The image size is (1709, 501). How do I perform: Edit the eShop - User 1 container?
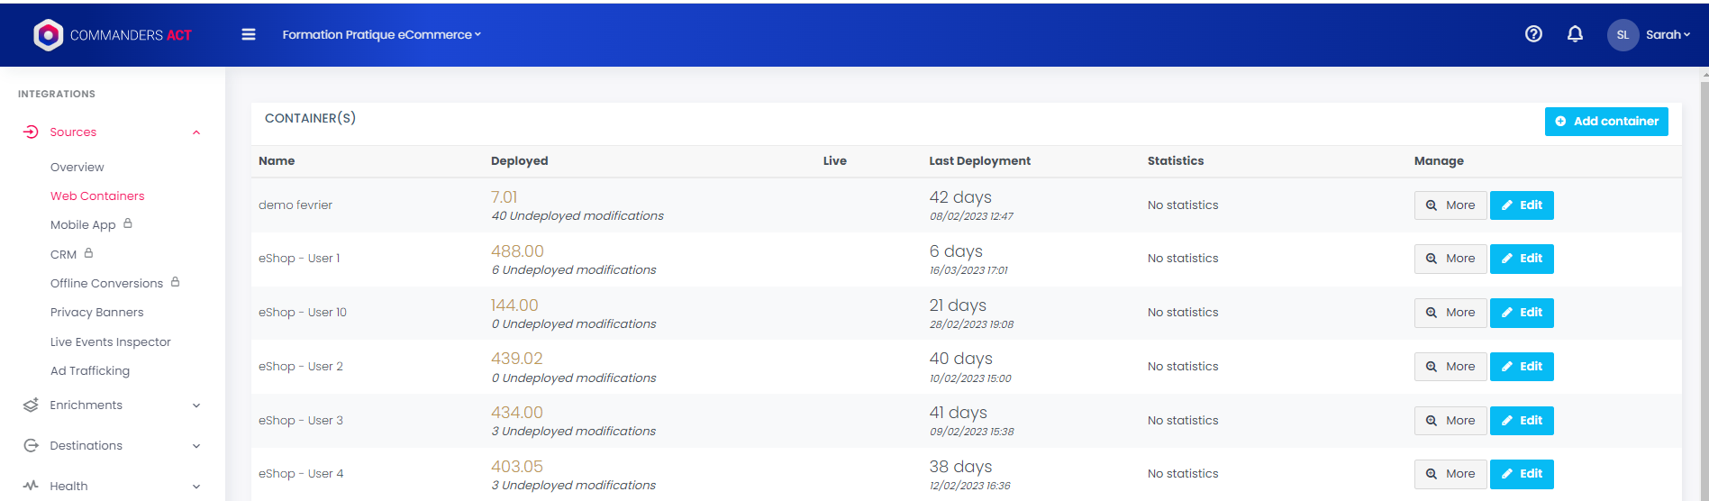[x=1521, y=259]
